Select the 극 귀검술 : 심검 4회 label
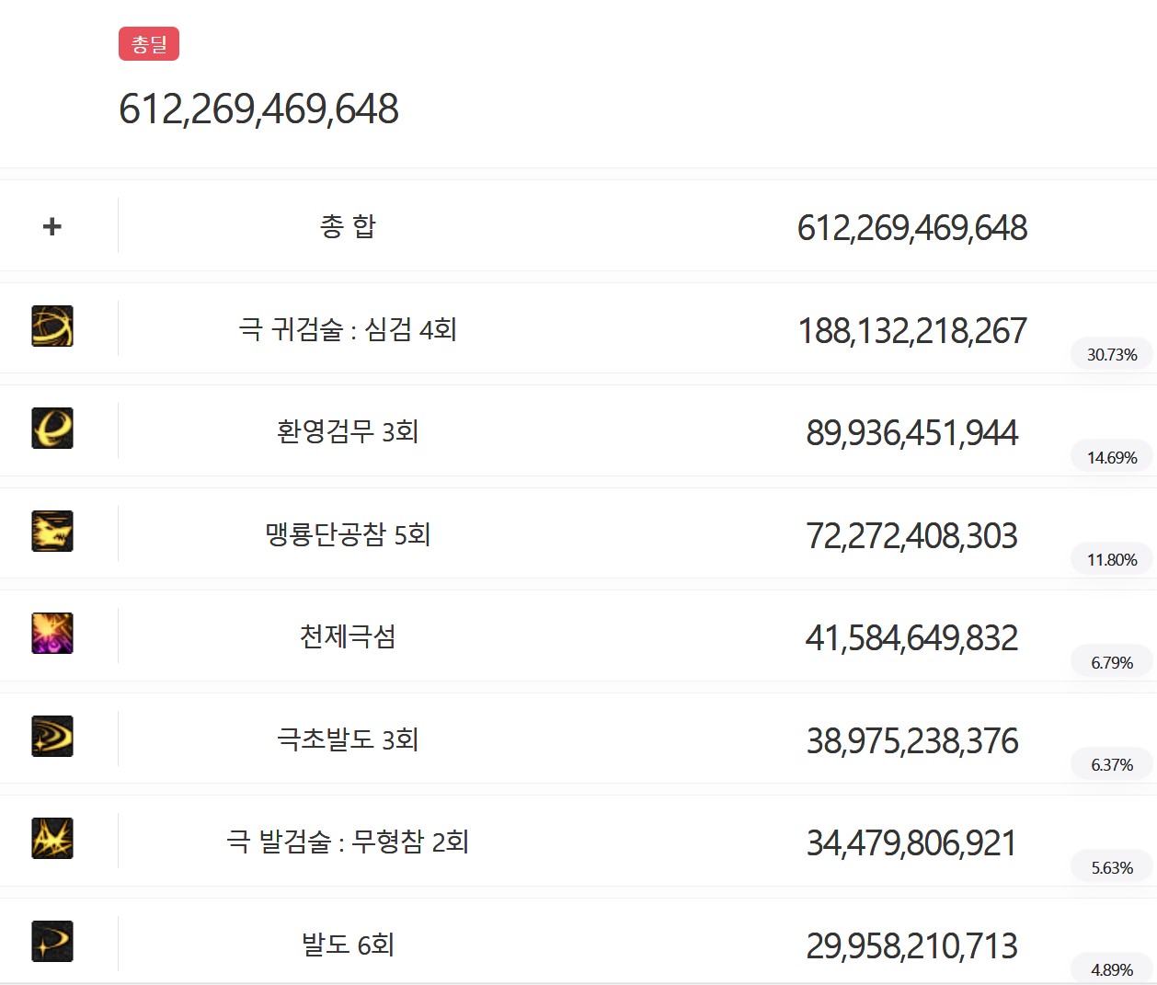The height and width of the screenshot is (985, 1157). tap(348, 329)
